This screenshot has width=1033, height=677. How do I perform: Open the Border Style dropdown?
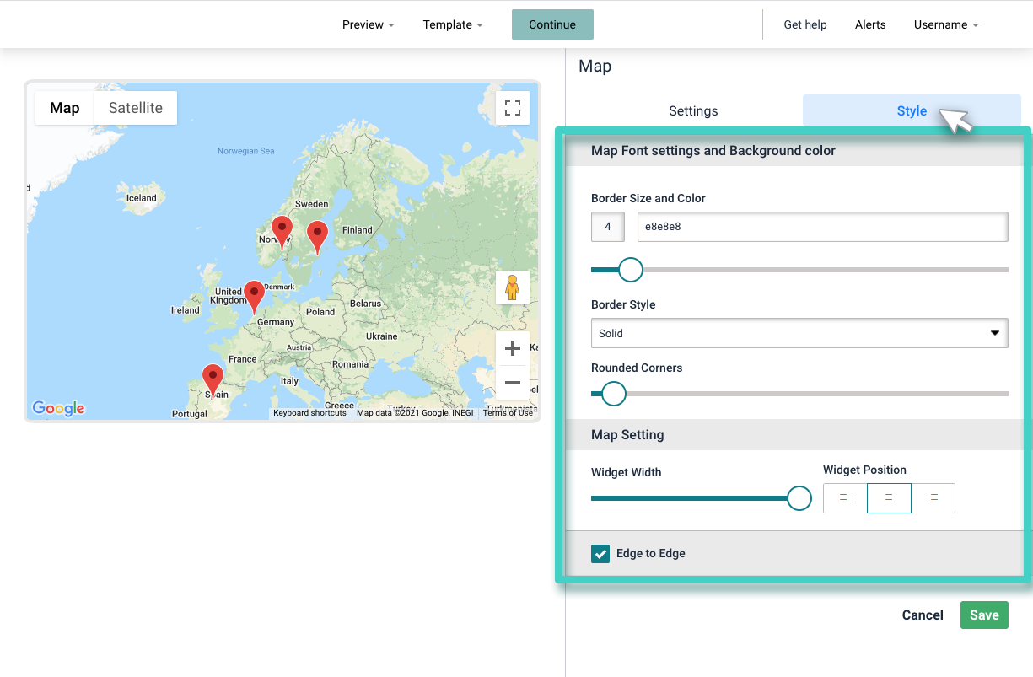pyautogui.click(x=799, y=333)
